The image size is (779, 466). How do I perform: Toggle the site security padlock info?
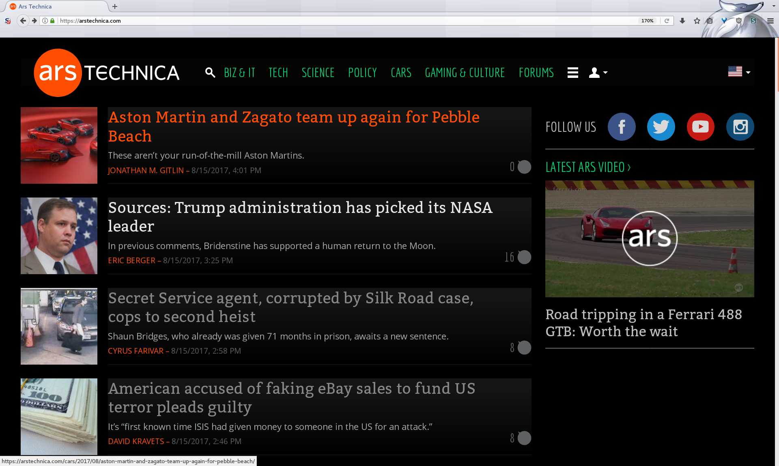[x=52, y=21]
